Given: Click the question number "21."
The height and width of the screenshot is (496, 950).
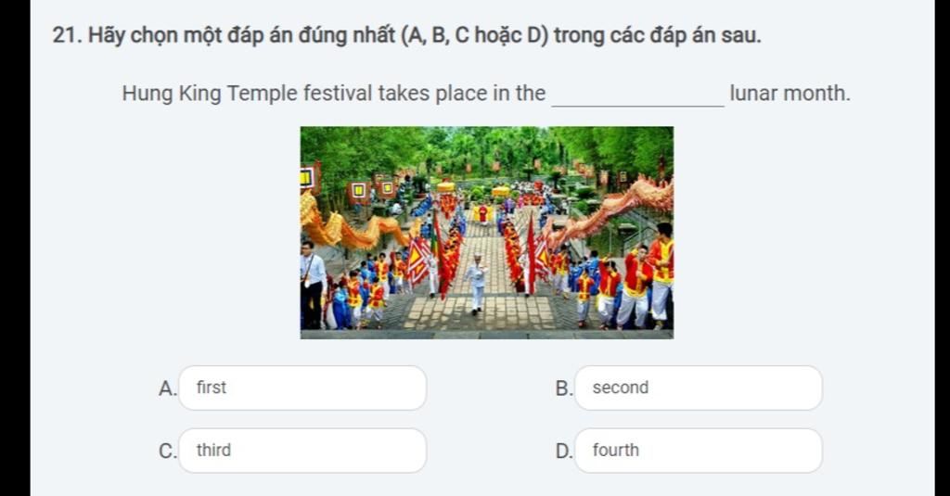Looking at the screenshot, I should point(67,36).
